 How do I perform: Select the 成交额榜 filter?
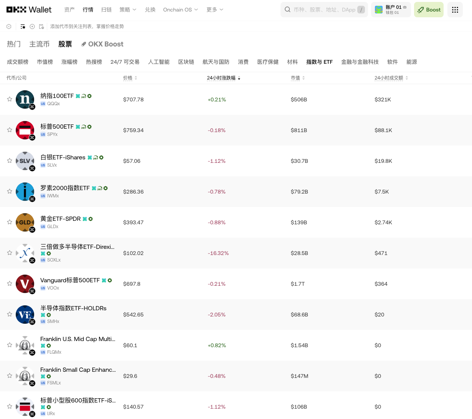(18, 62)
